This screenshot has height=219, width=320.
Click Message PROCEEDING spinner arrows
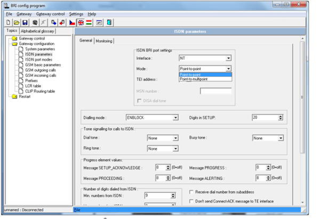coord(168,178)
